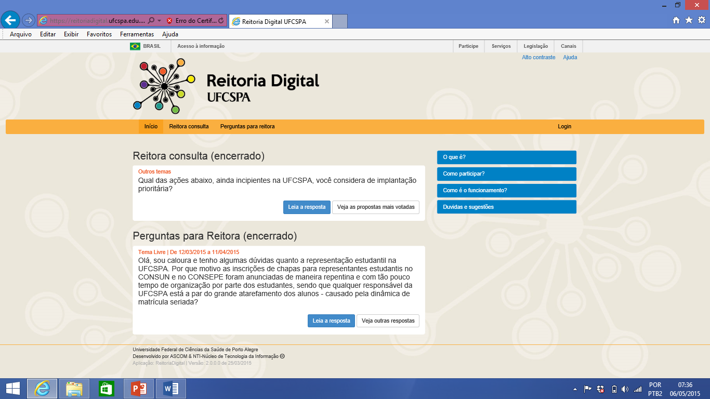This screenshot has width=710, height=399.
Task: Click the Internet Explorer taskbar icon
Action: click(42, 389)
